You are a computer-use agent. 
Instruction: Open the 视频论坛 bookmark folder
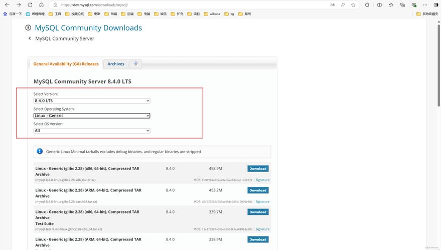click(75, 13)
